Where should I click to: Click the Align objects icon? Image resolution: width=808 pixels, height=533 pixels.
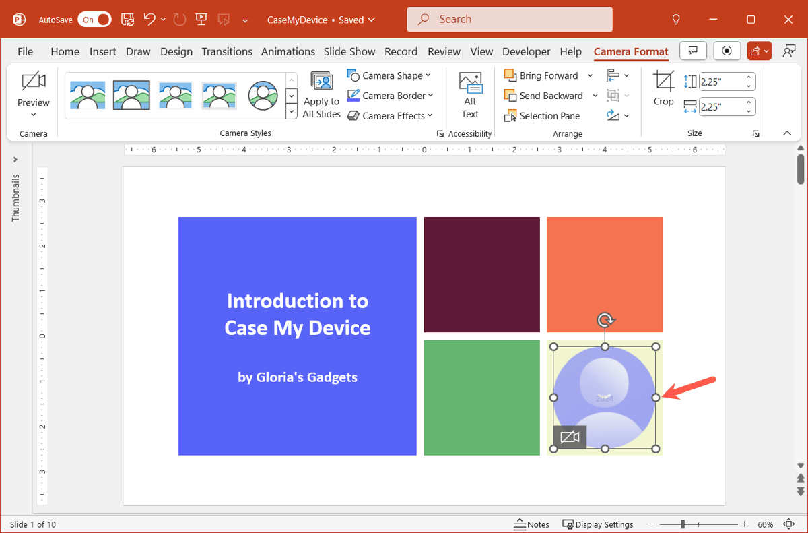point(617,75)
